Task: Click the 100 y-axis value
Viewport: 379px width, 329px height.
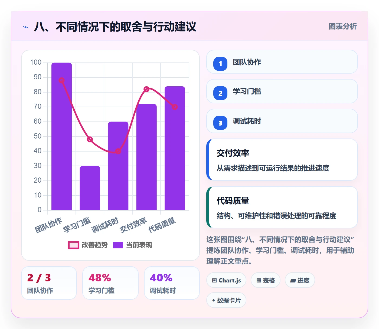Action: (x=36, y=62)
